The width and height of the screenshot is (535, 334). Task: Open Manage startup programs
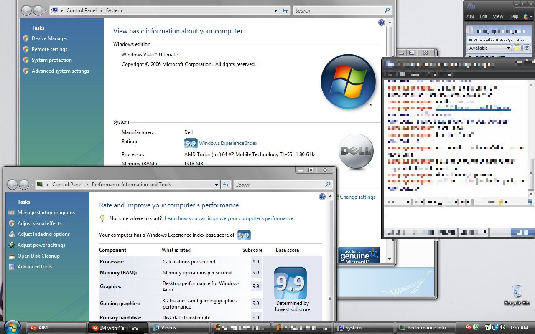tap(46, 213)
